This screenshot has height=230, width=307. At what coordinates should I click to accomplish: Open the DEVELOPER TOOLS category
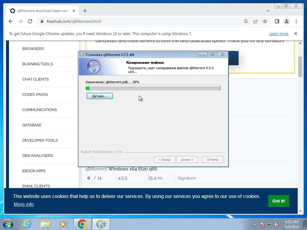coord(40,140)
